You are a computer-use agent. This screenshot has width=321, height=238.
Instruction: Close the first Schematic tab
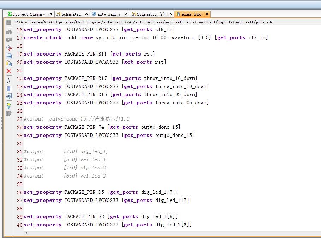(87, 14)
